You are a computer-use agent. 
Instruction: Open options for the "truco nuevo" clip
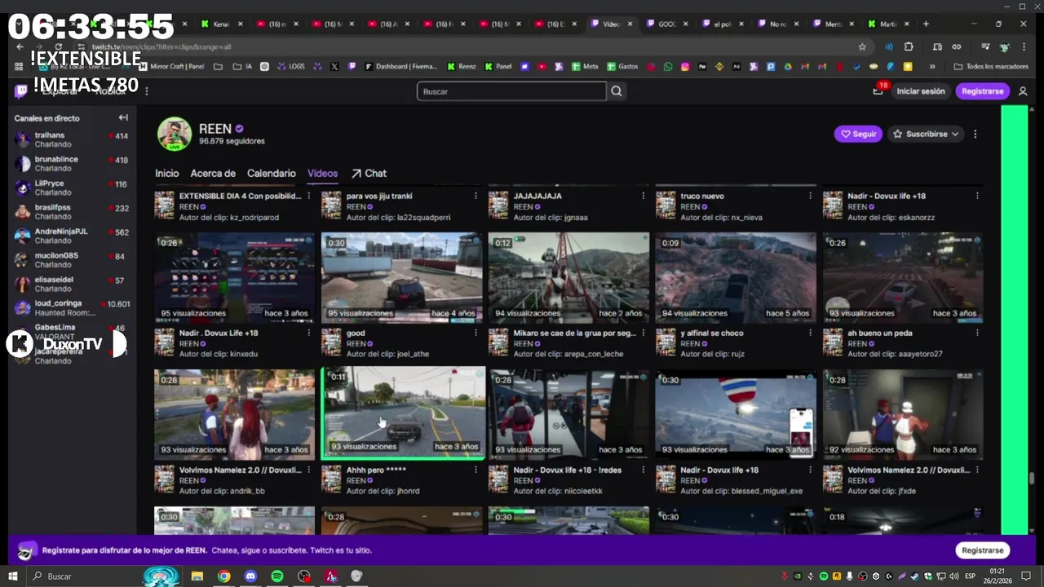[810, 196]
